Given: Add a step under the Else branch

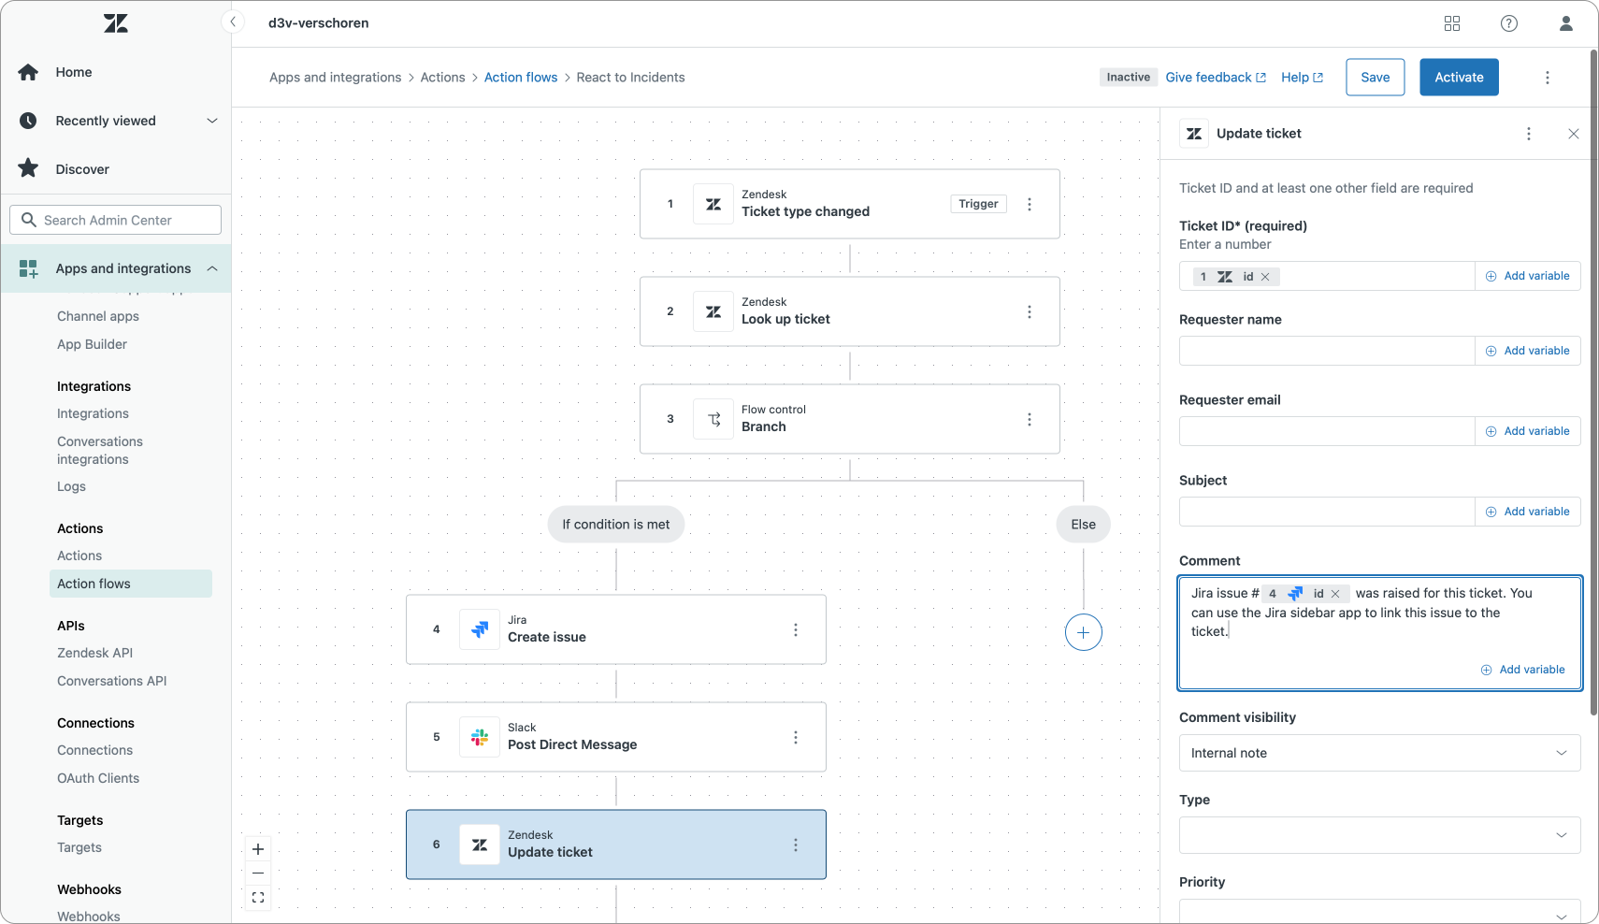Looking at the screenshot, I should (x=1084, y=632).
